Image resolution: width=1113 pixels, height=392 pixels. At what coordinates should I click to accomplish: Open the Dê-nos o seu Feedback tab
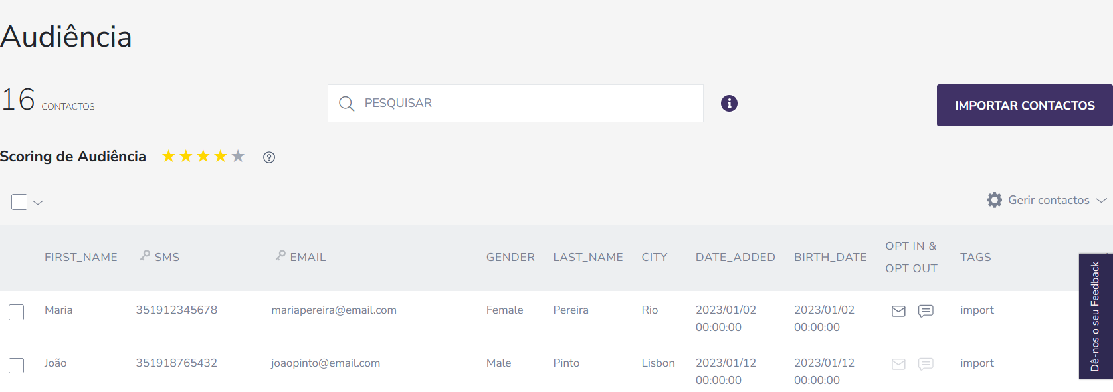1095,316
